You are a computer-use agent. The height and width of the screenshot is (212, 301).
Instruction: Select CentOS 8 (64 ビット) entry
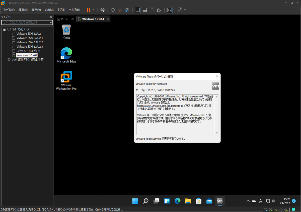[x=28, y=51]
